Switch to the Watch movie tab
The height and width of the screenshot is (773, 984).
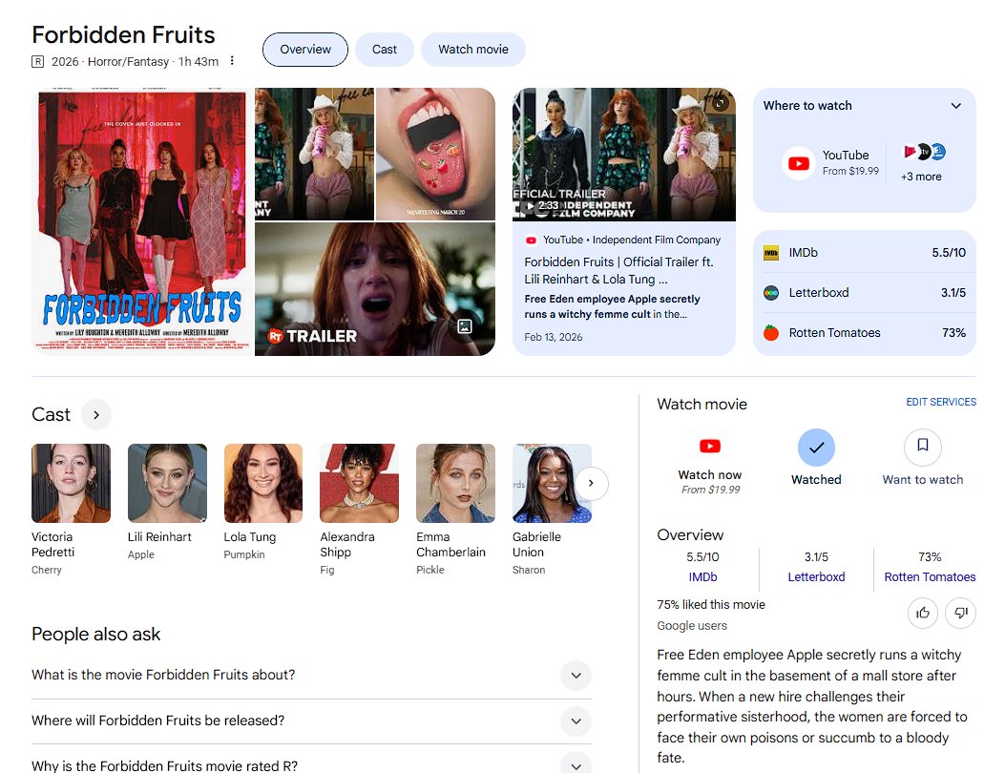point(473,50)
